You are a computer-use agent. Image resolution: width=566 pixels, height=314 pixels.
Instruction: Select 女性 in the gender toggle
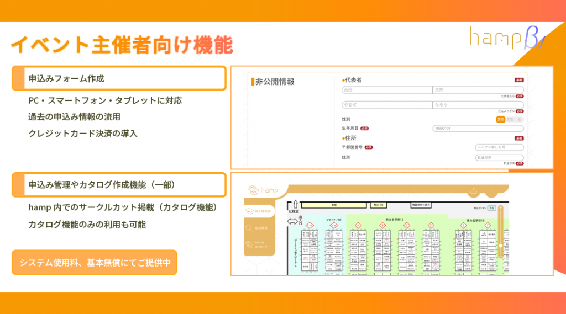pyautogui.click(x=510, y=119)
